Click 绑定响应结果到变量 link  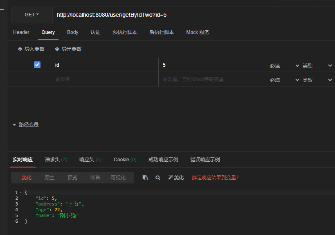(x=215, y=178)
